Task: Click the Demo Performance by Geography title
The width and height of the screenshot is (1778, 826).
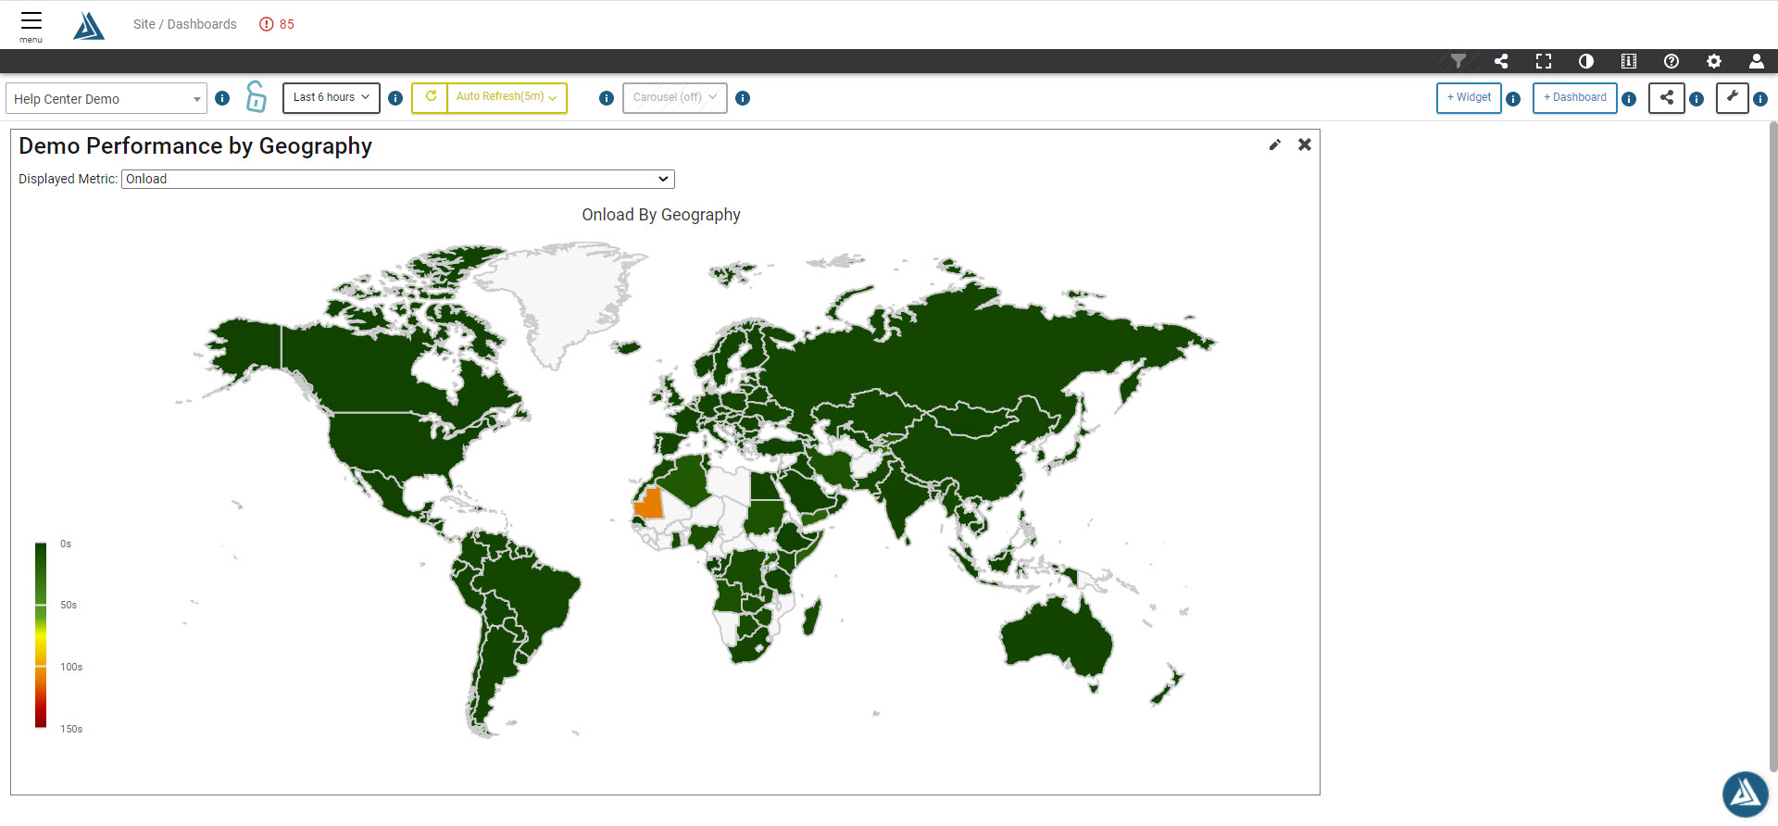Action: (195, 146)
